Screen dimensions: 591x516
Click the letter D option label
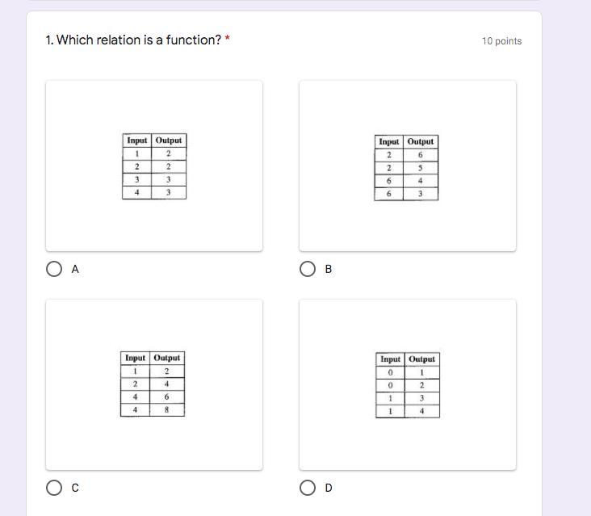click(x=329, y=489)
